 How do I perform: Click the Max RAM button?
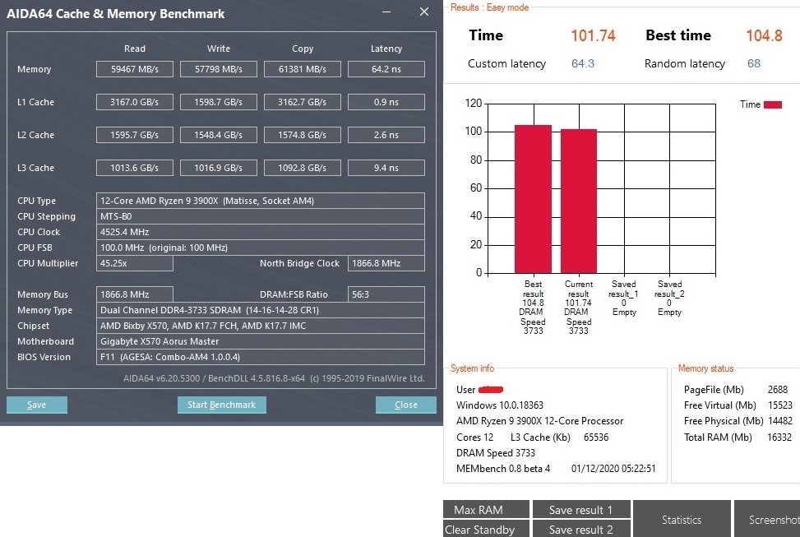click(486, 509)
